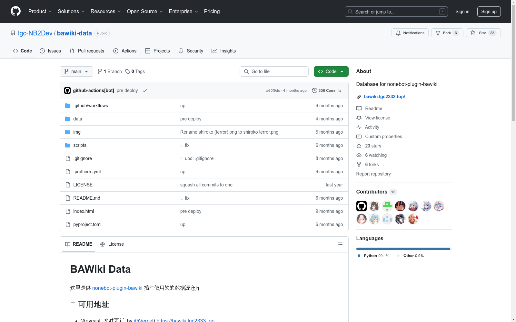Click the github-actions[bot] avatar in commit row
The height and width of the screenshot is (322, 516).
[x=67, y=90]
